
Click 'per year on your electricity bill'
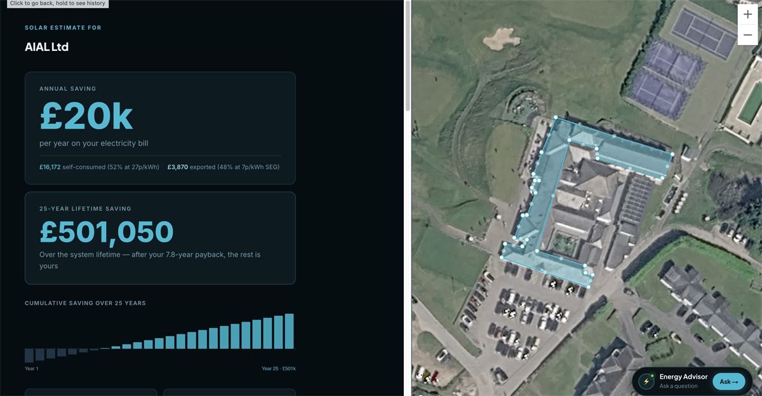(94, 144)
